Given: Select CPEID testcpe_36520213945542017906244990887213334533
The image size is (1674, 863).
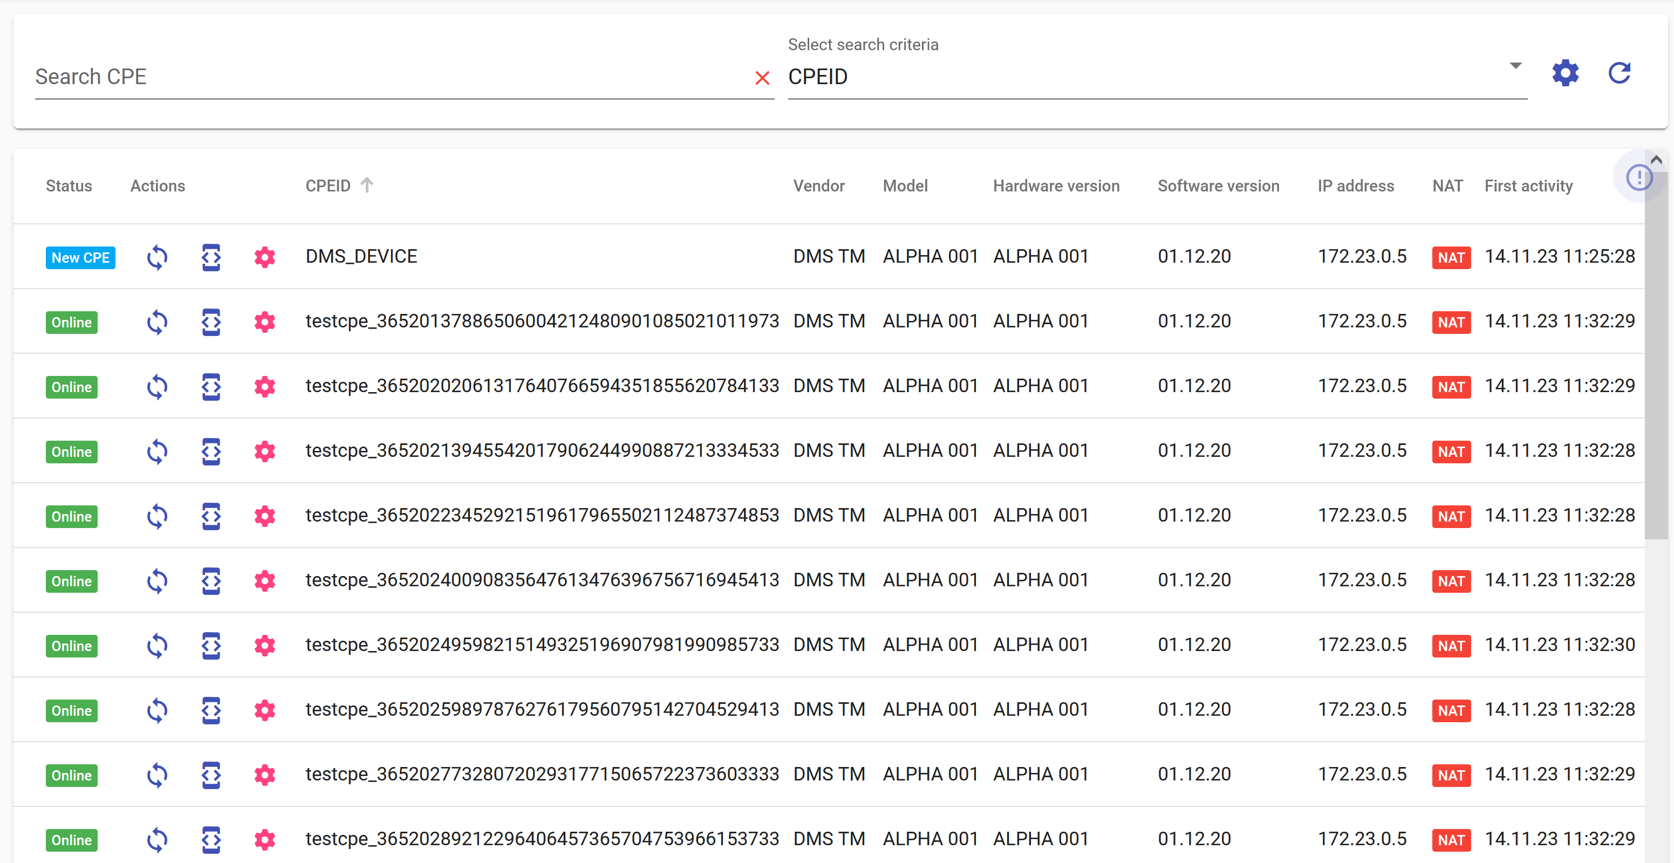Looking at the screenshot, I should (x=542, y=450).
